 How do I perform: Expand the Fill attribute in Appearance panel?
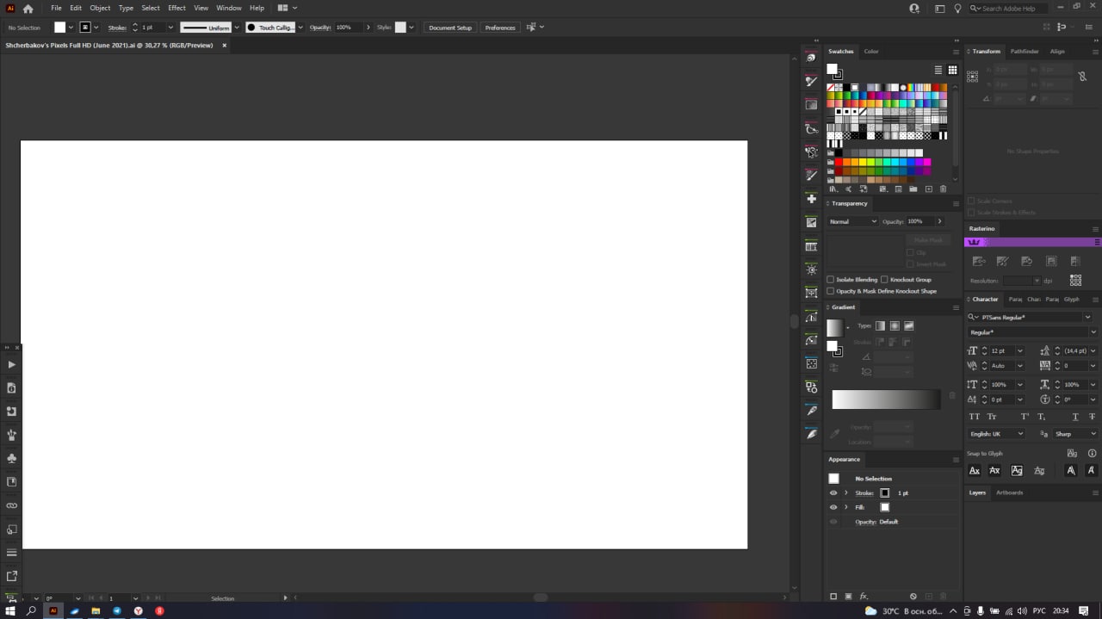click(x=846, y=507)
